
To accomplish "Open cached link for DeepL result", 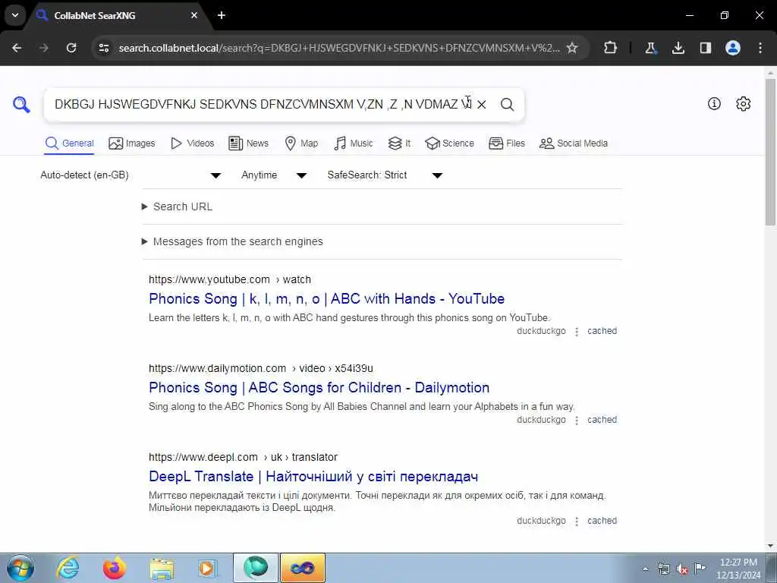I will [602, 521].
